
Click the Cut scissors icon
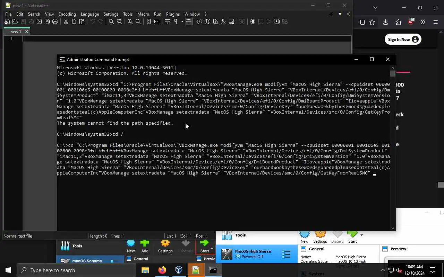pyautogui.click(x=66, y=21)
